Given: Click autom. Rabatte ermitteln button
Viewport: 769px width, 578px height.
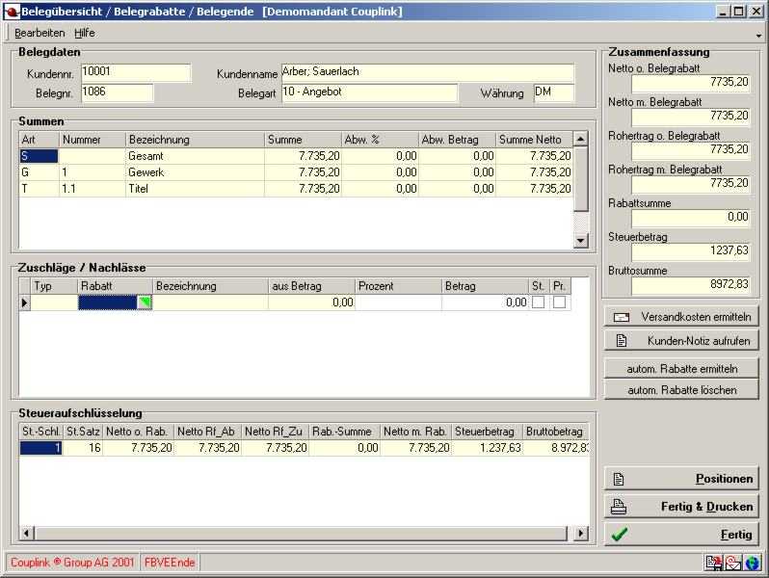Looking at the screenshot, I should pyautogui.click(x=681, y=368).
